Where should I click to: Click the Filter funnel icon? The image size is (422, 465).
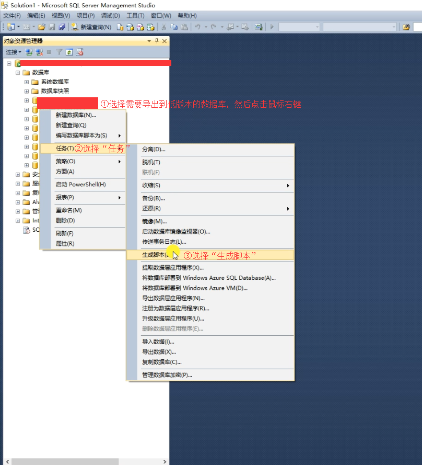59,52
